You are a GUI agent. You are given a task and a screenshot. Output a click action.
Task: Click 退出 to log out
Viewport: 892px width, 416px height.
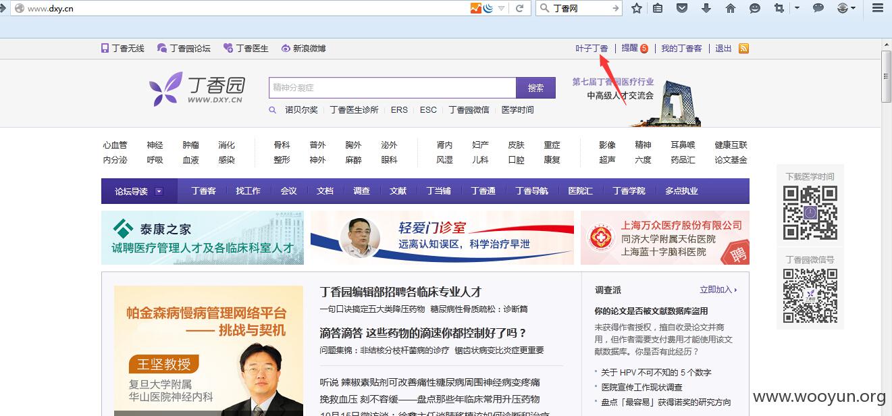(x=723, y=48)
